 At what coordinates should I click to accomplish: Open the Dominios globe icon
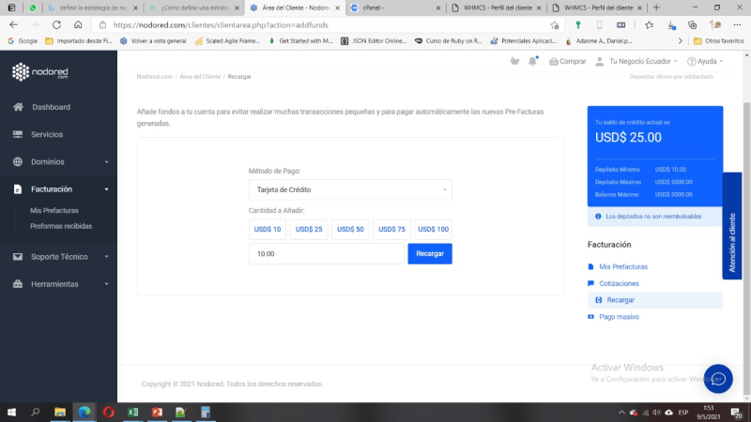pyautogui.click(x=18, y=161)
